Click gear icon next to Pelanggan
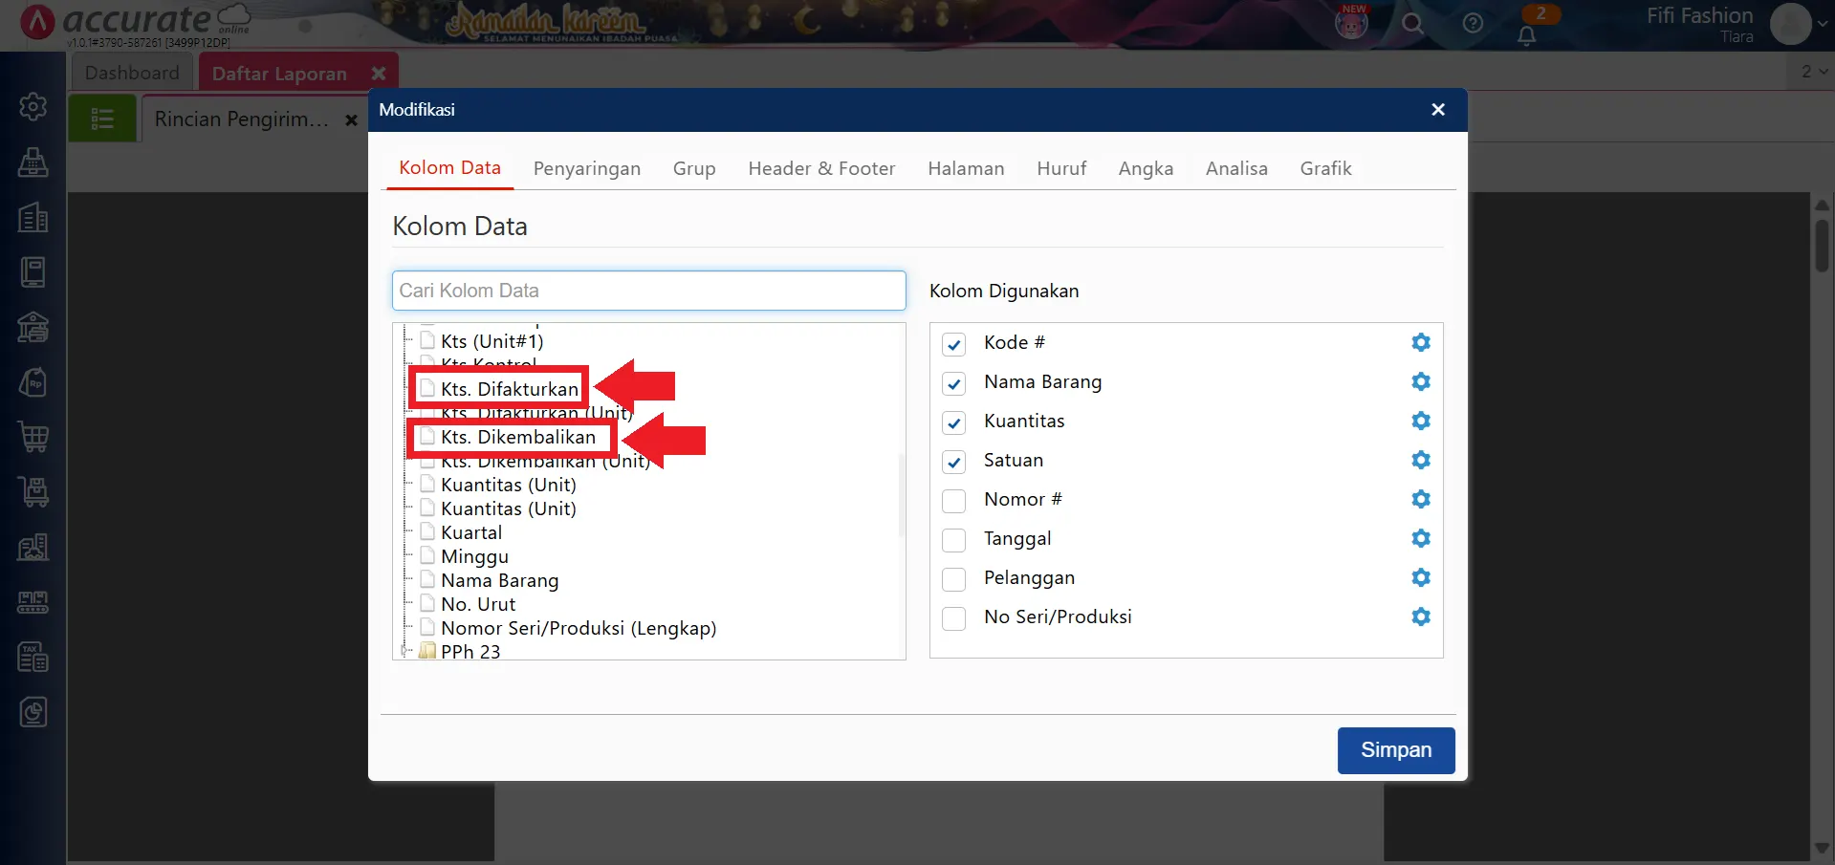This screenshot has width=1835, height=865. point(1420,577)
